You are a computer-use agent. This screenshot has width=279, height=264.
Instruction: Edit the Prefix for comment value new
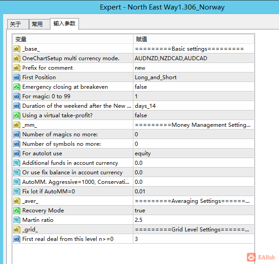[194, 68]
